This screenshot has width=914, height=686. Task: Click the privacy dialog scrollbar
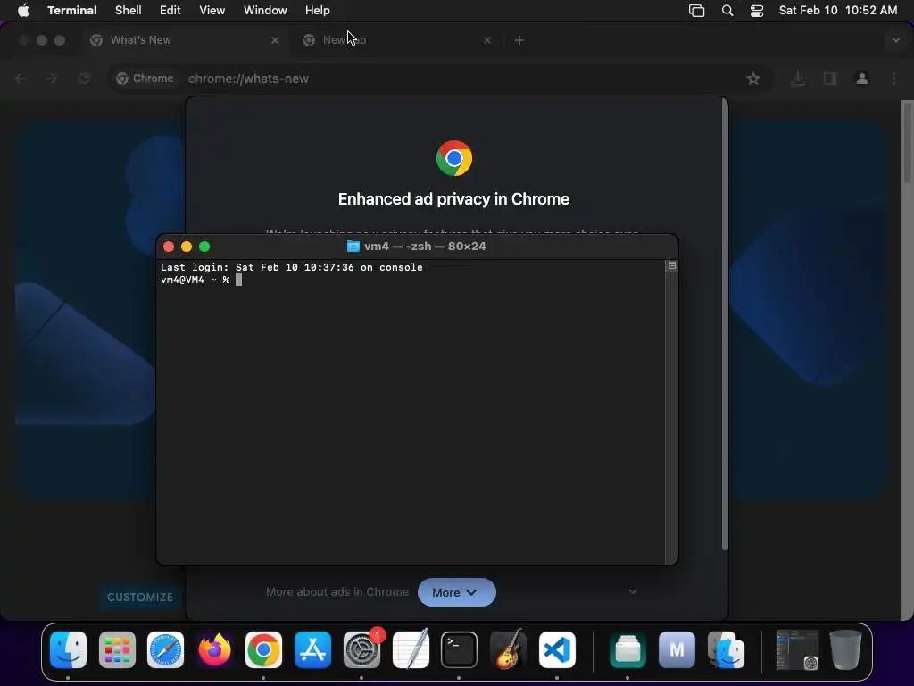pyautogui.click(x=725, y=324)
